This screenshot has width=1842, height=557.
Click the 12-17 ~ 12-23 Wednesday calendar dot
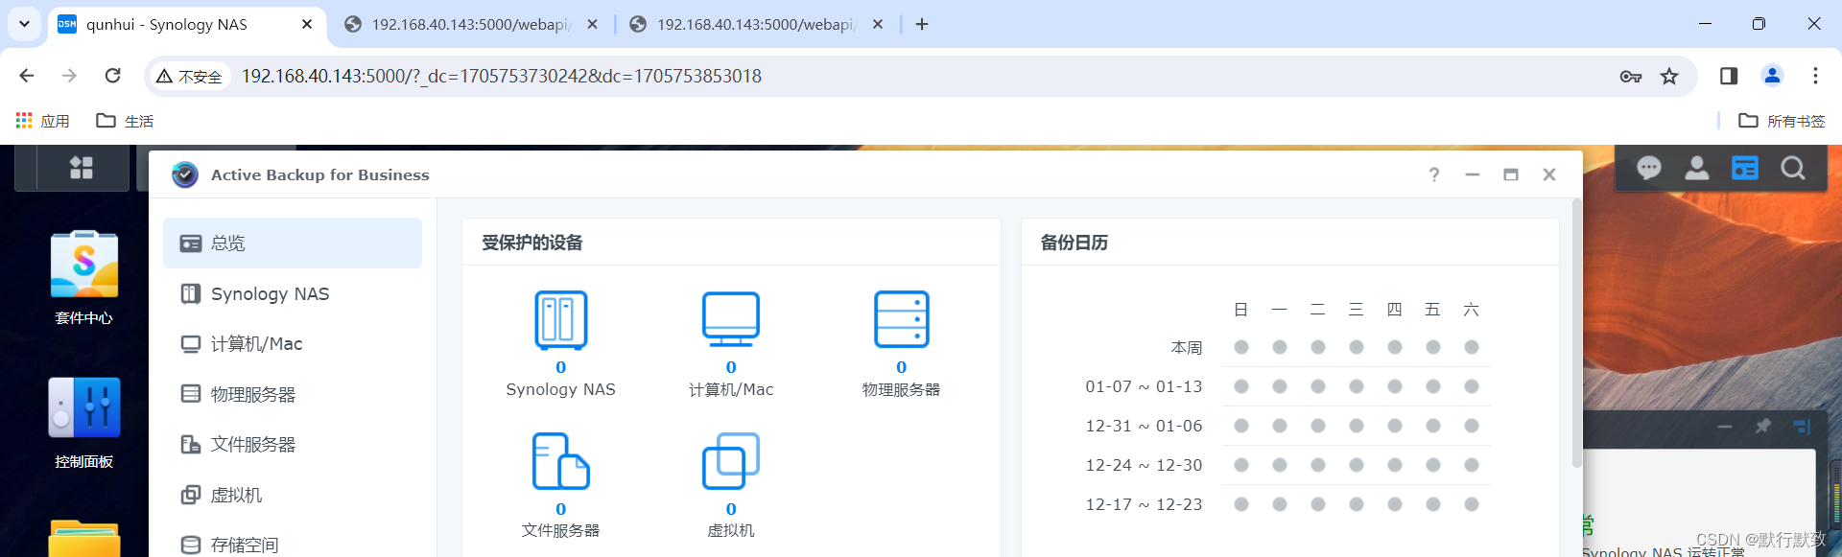1357,504
